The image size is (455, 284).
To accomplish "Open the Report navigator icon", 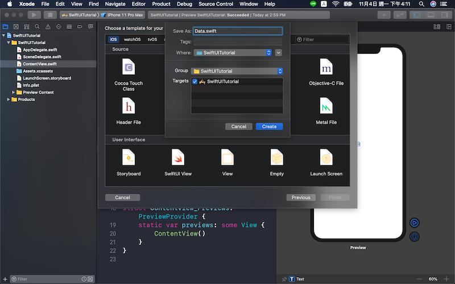I will [90, 27].
